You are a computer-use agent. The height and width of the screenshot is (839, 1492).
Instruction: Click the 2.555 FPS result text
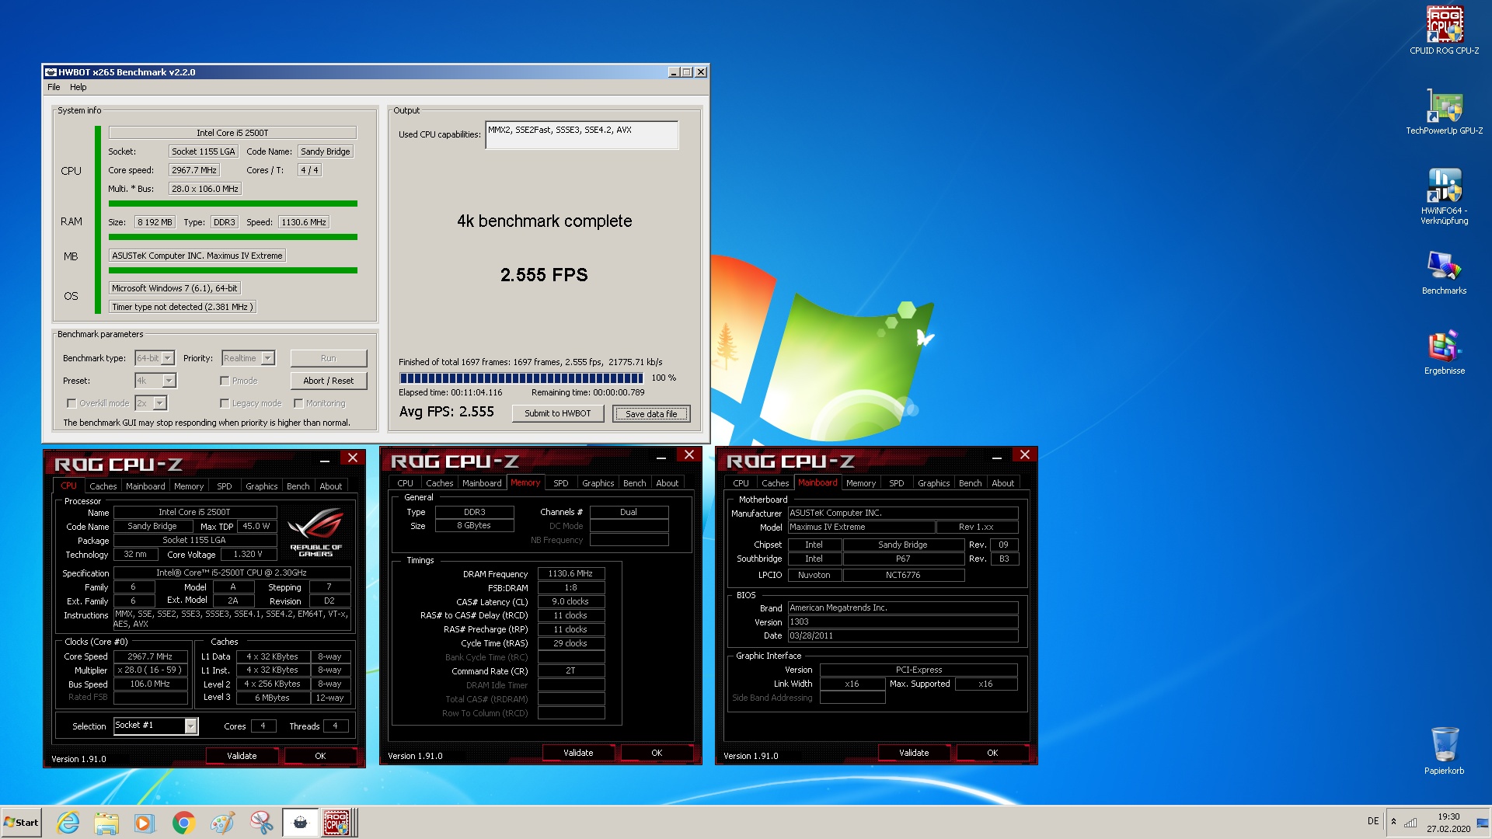(x=544, y=275)
